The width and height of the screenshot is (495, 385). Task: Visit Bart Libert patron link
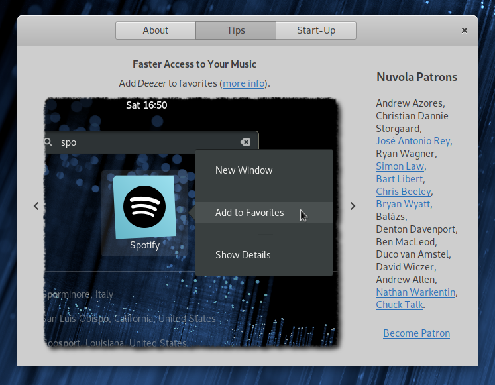400,179
